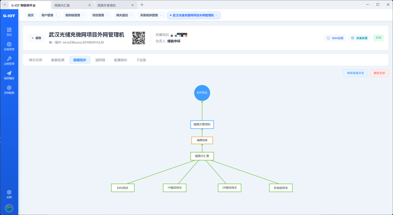Viewport: 393px width, 215px height.
Task: Select the EMS网关 node
Action: [x=123, y=188]
